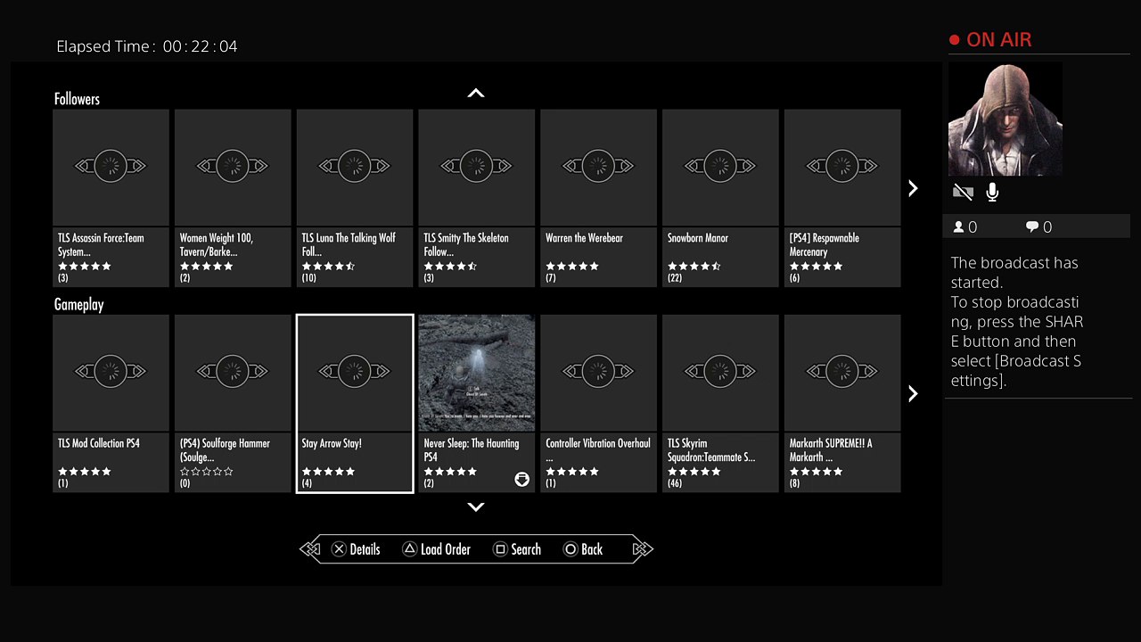Click the Followers category heading
1141x642 pixels.
(x=77, y=99)
